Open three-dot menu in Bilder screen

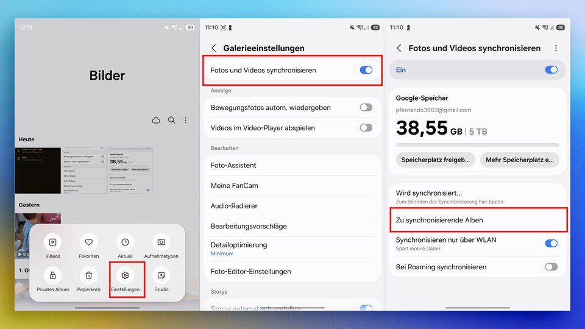[x=185, y=120]
